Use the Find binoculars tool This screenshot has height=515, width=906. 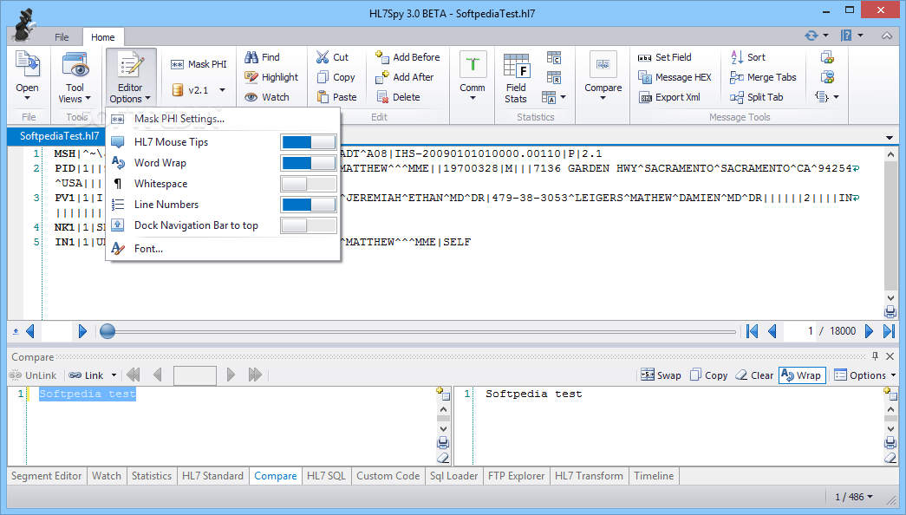(x=263, y=57)
